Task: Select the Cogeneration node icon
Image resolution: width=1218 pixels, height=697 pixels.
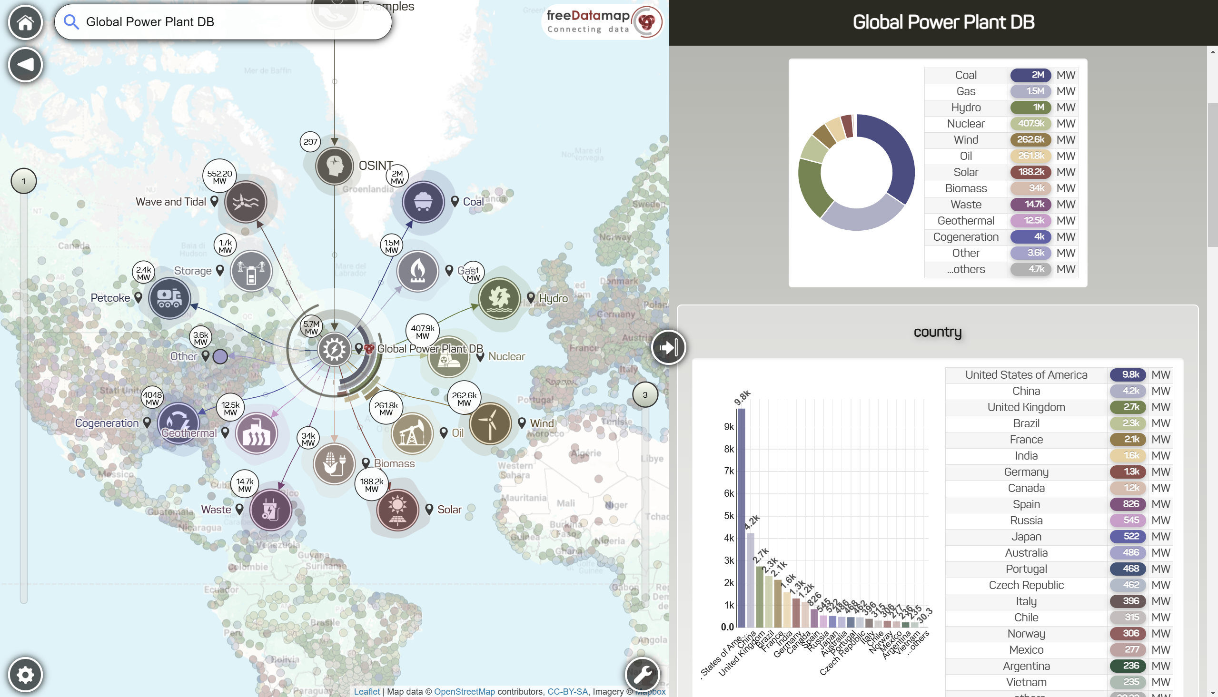Action: pyautogui.click(x=178, y=423)
